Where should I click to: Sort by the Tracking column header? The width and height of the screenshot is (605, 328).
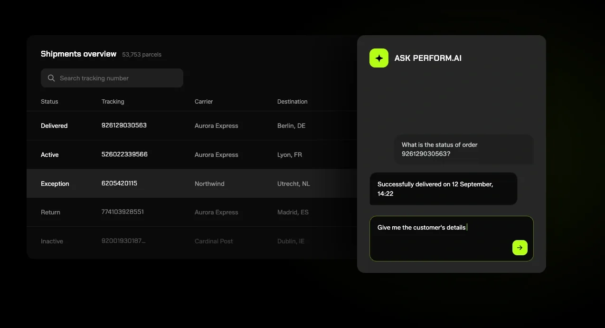click(x=113, y=102)
